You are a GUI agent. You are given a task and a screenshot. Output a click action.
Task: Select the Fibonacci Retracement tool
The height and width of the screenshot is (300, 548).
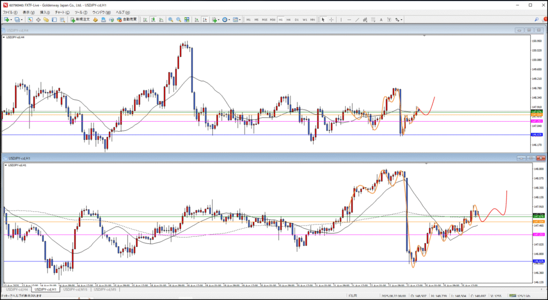tap(373, 20)
